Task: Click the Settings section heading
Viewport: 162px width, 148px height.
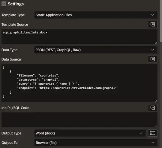Action: (x=16, y=4)
